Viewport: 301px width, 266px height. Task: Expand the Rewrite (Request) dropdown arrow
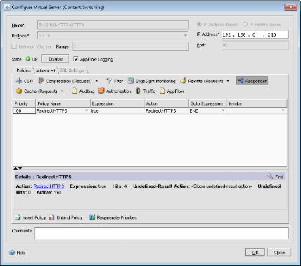point(228,81)
